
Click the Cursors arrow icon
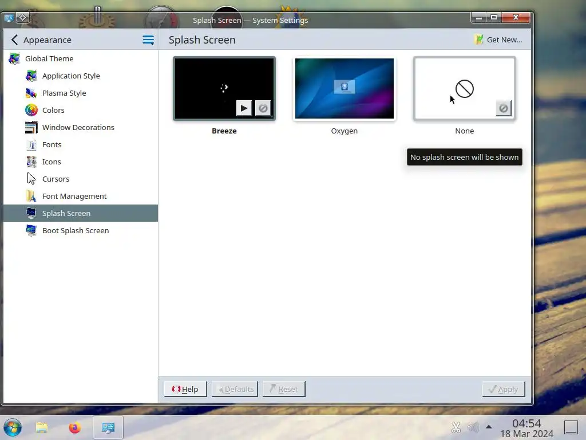pos(31,179)
